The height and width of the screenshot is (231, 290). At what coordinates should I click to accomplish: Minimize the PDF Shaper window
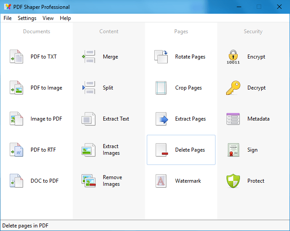239,7
